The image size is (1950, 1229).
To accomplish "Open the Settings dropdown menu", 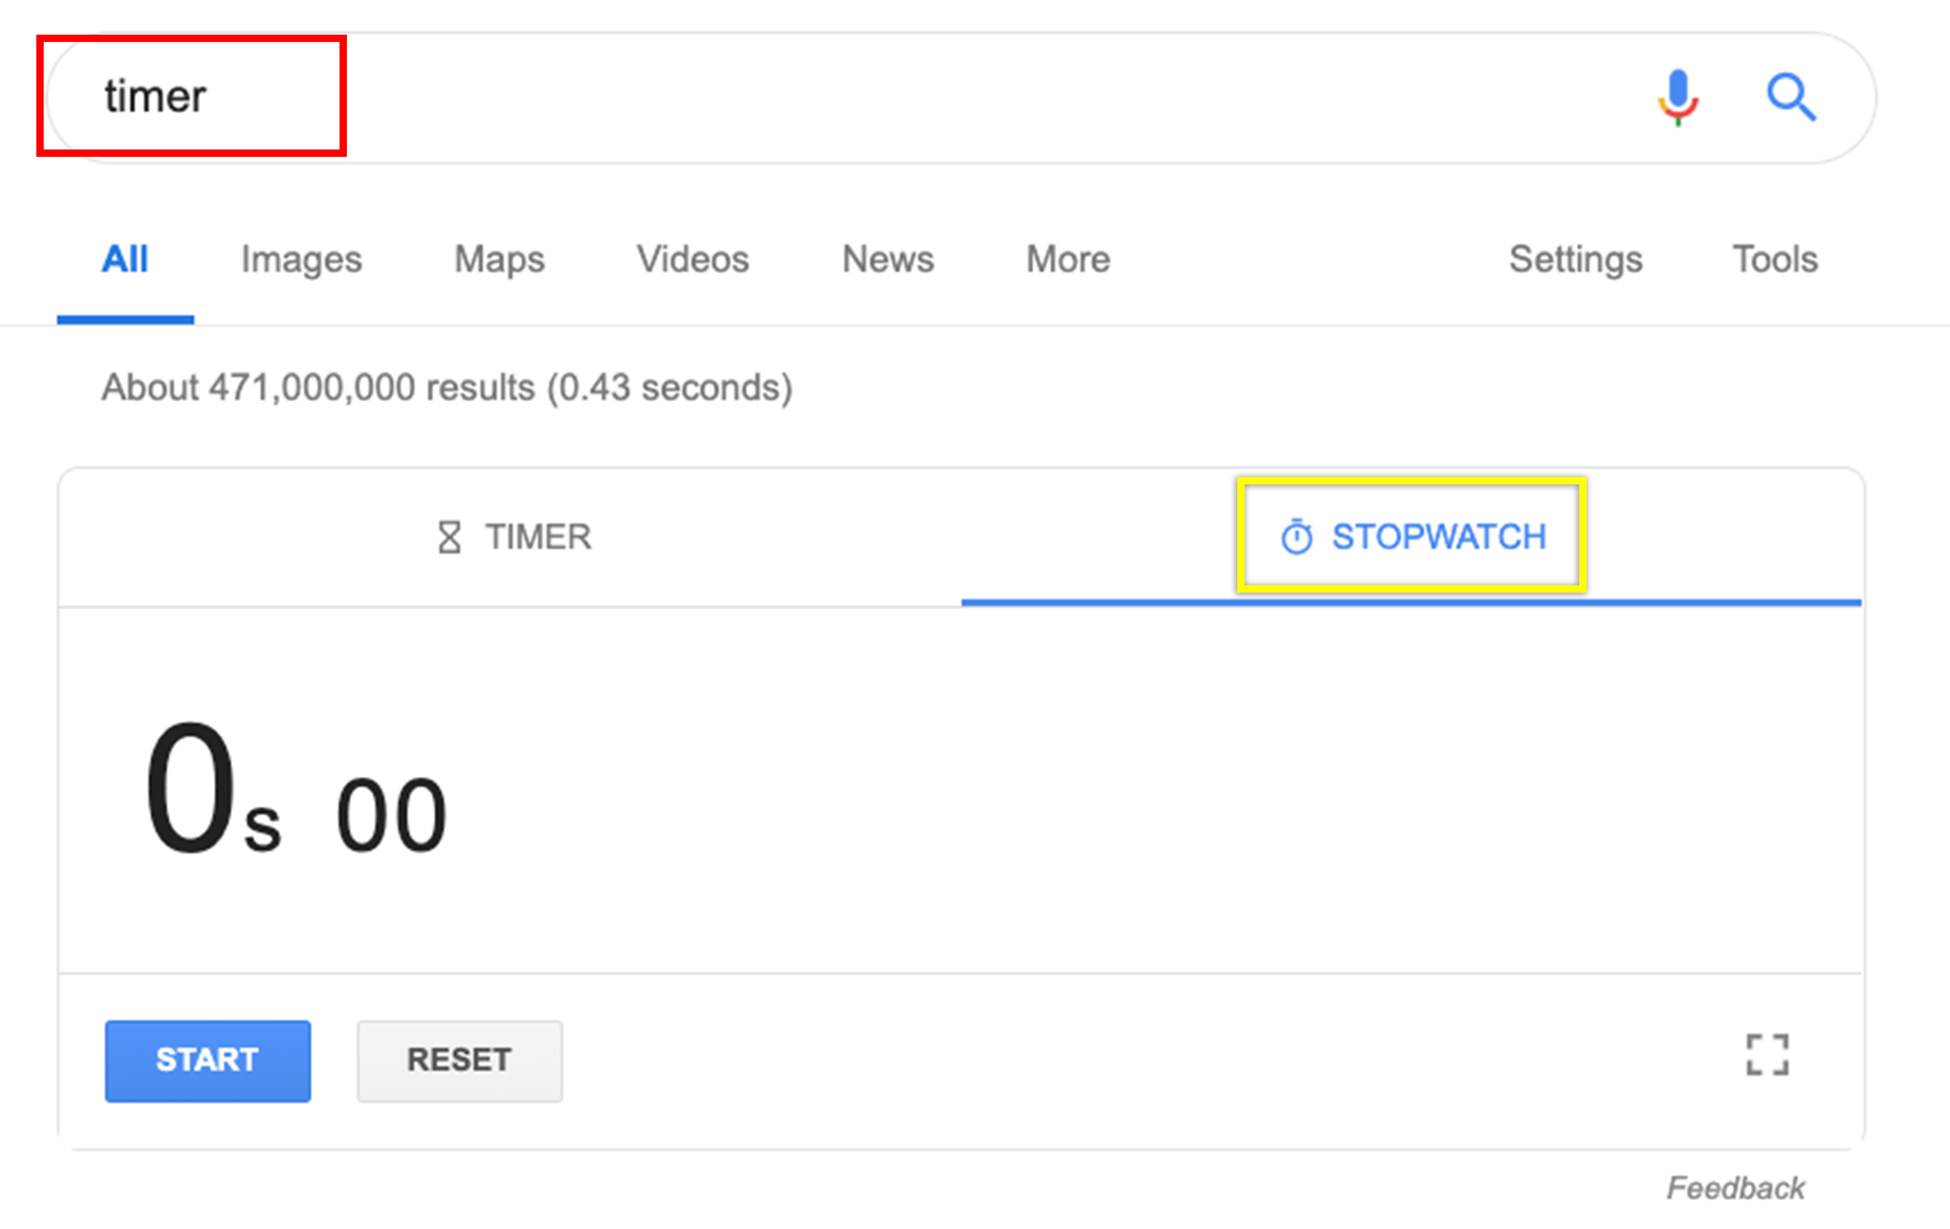I will pyautogui.click(x=1576, y=260).
